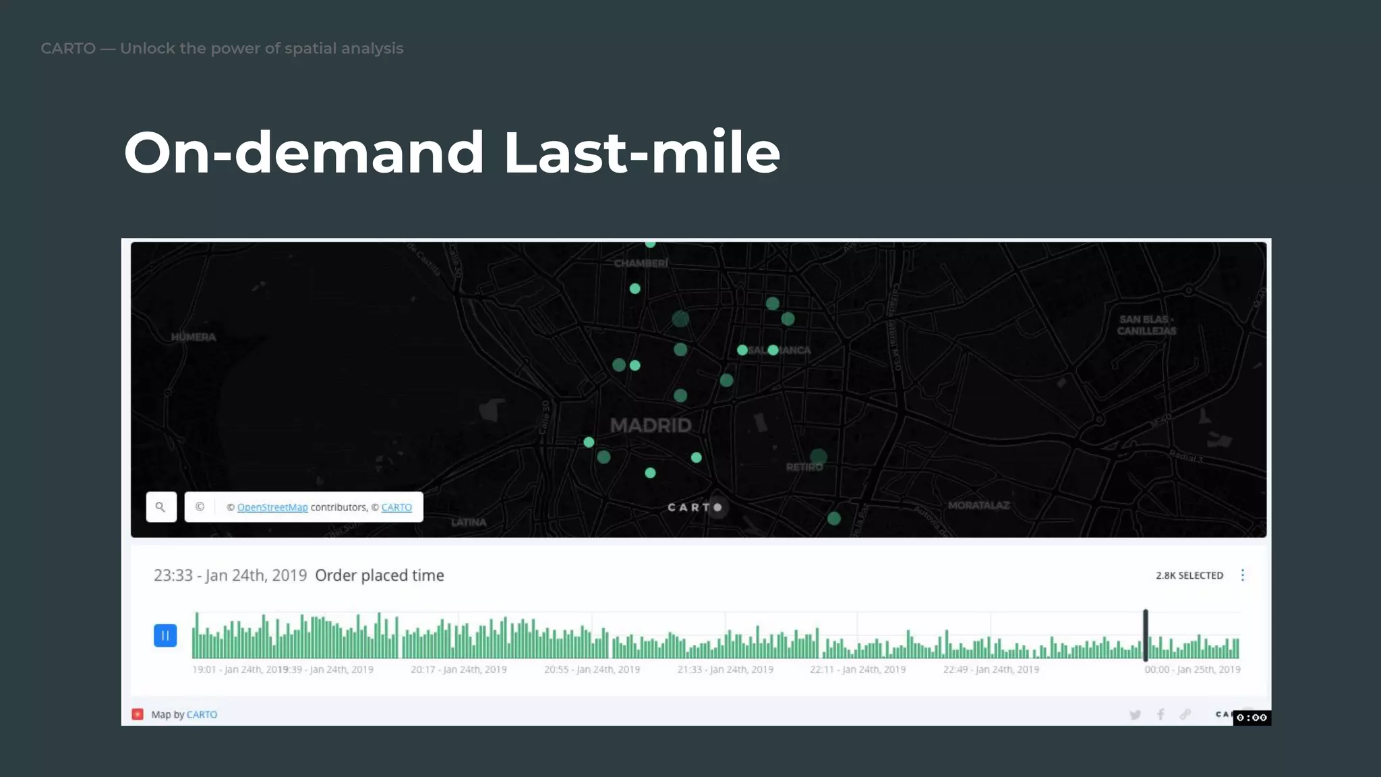
Task: Click the '21:33 - Jan 24th, 2019' axis label
Action: pos(726,670)
